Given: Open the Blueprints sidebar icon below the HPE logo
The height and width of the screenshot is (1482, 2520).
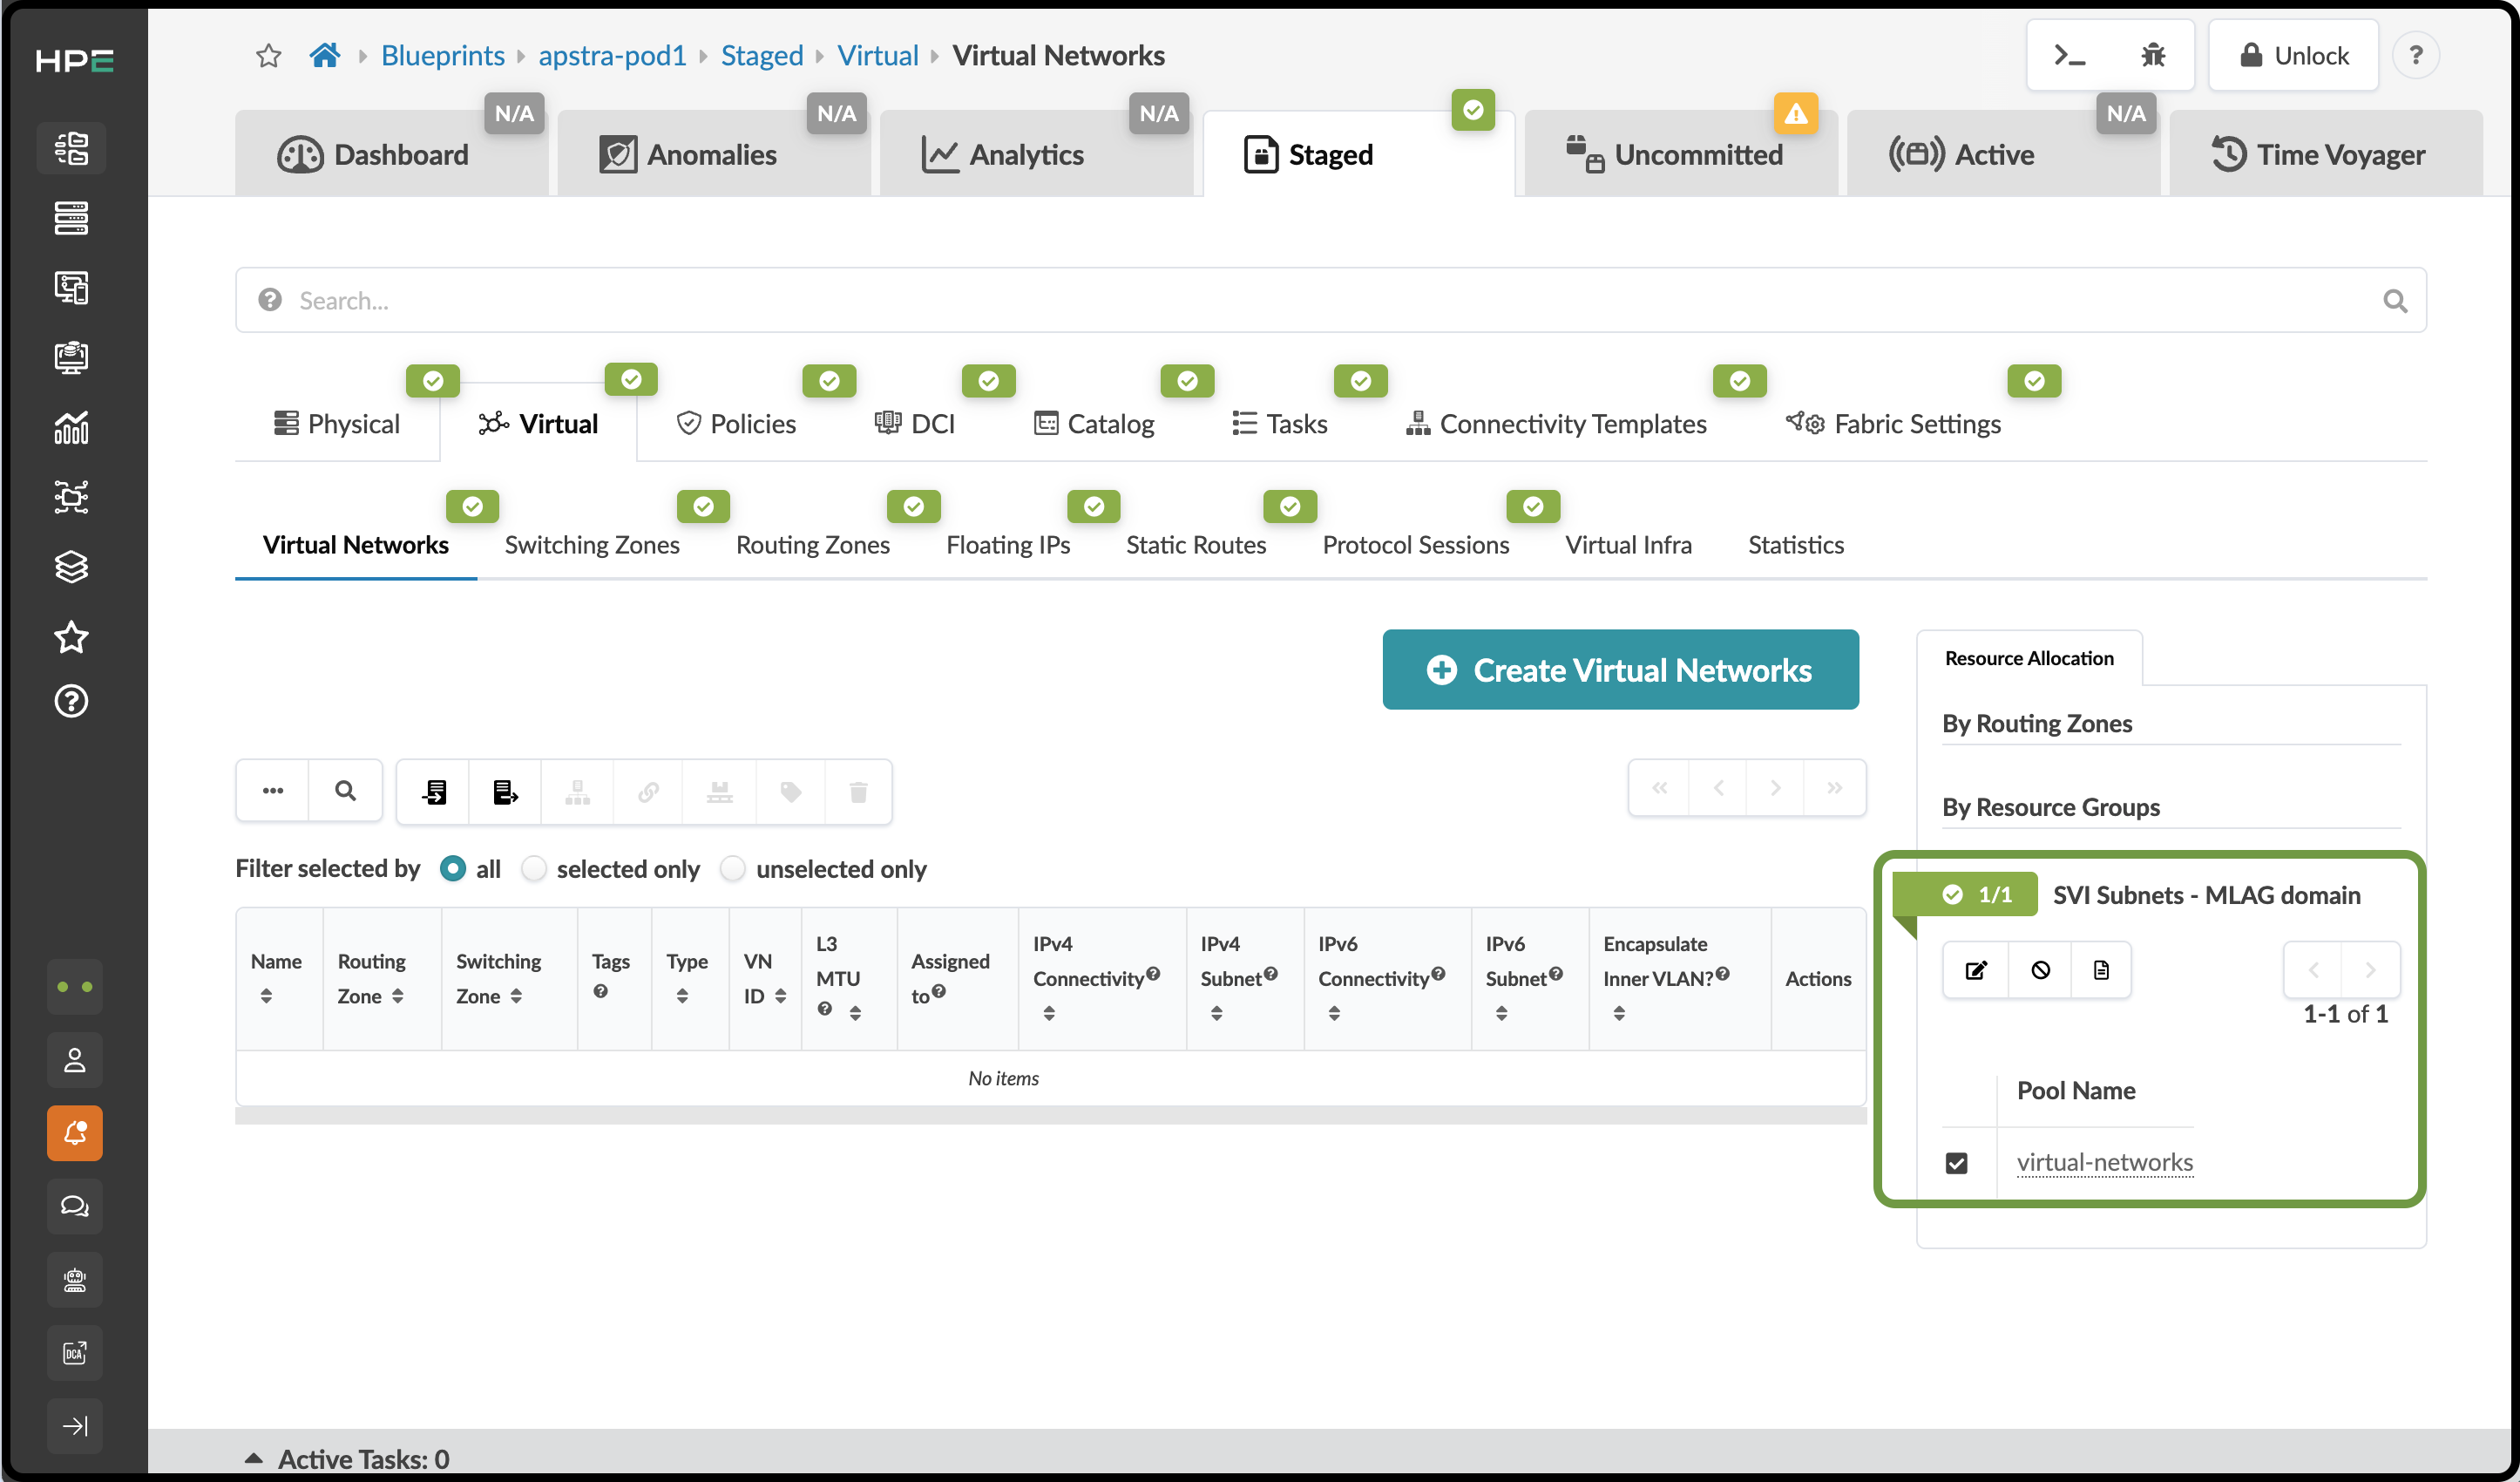Looking at the screenshot, I should pos(71,148).
